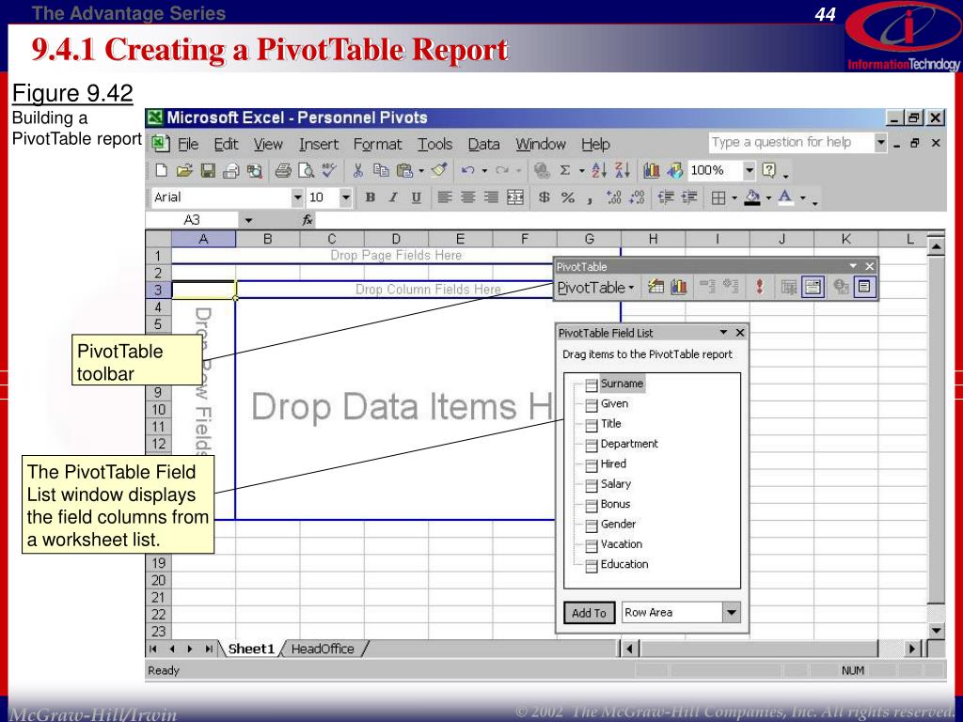This screenshot has height=722, width=963.
Task: Toggle Italic formatting
Action: click(393, 197)
